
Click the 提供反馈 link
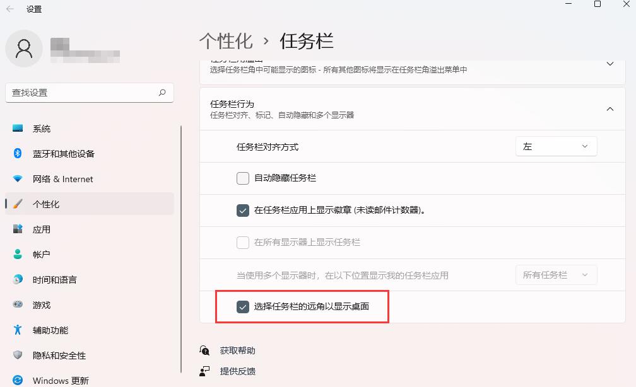(x=237, y=371)
